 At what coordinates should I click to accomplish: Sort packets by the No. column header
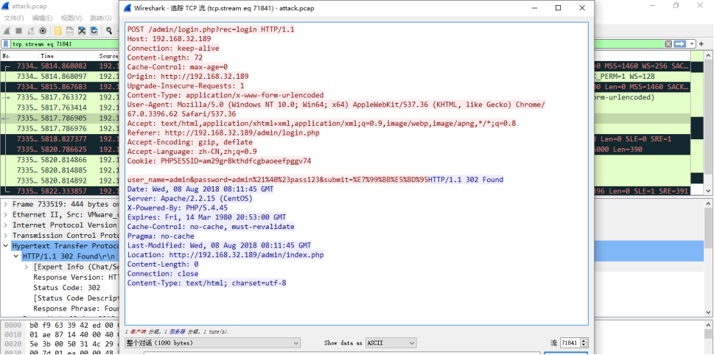point(20,56)
